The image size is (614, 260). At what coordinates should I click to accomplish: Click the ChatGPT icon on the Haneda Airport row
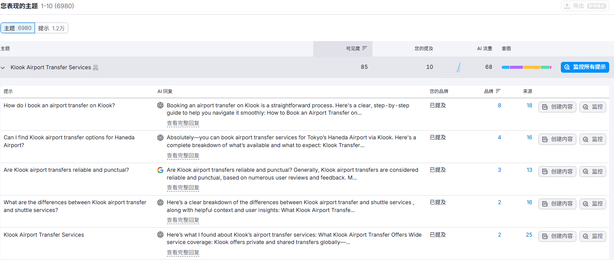pos(160,138)
